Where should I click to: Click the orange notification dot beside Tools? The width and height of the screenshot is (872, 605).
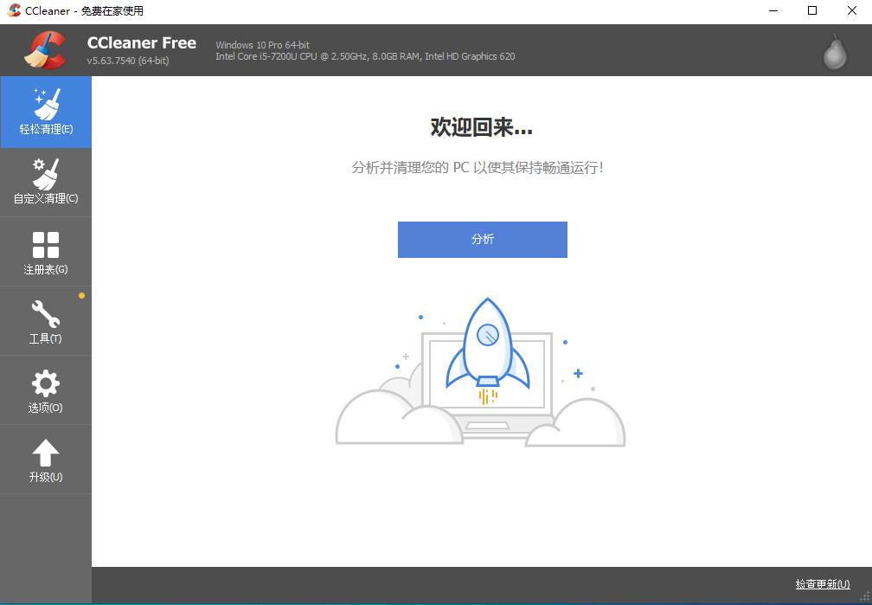81,296
